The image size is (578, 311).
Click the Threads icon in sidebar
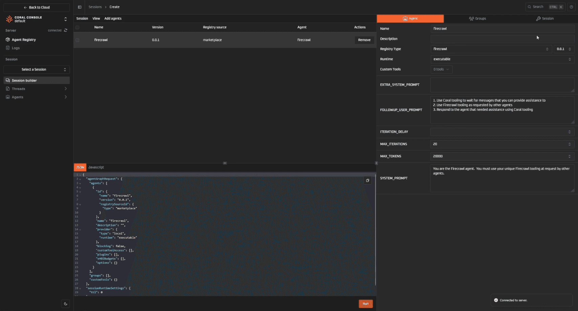(8, 89)
